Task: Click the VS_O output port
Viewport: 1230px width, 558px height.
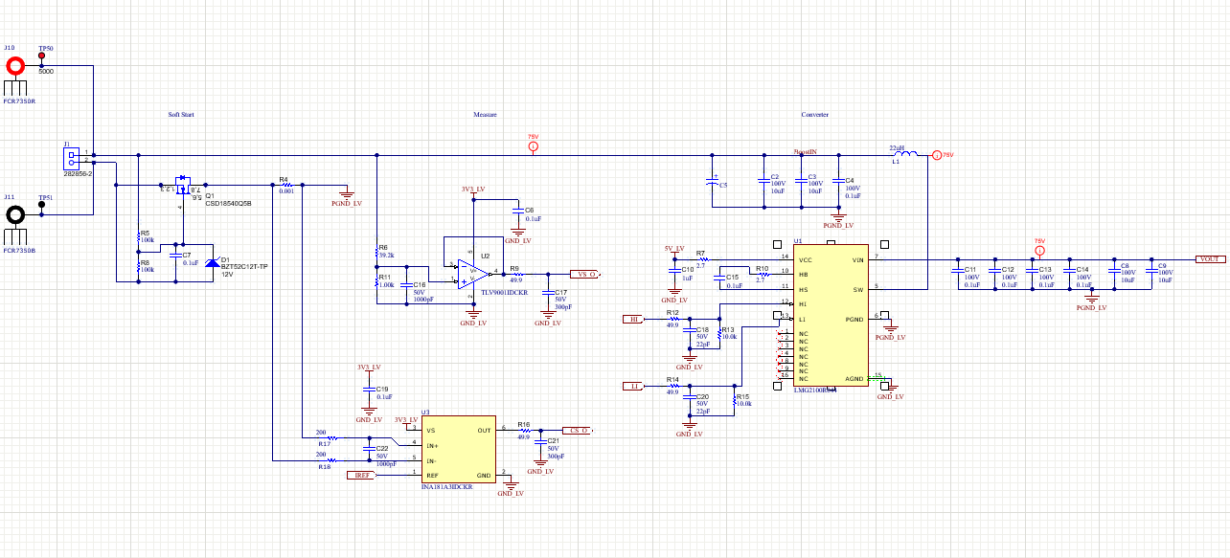Action: (584, 274)
